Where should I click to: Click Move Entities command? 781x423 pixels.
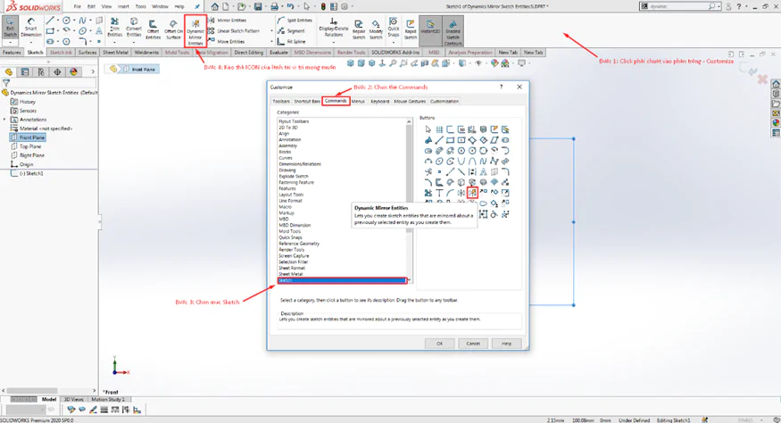tap(227, 41)
